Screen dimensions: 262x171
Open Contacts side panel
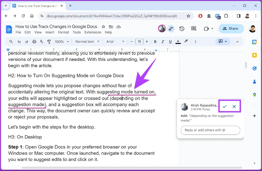click(254, 82)
